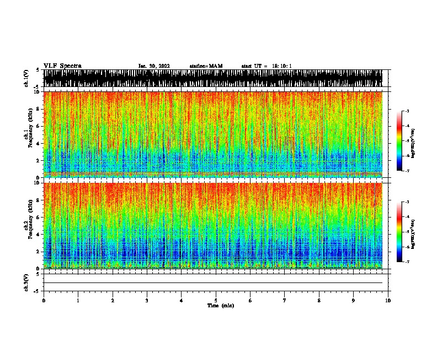
Task: Click the '4' tick on ch.2 frequency axis
Action: point(39,235)
